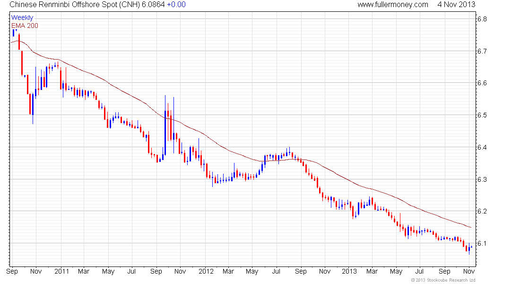Viewport: 520px width, 284px height.
Task: Click the '2012' year label on time axis
Action: coord(206,271)
